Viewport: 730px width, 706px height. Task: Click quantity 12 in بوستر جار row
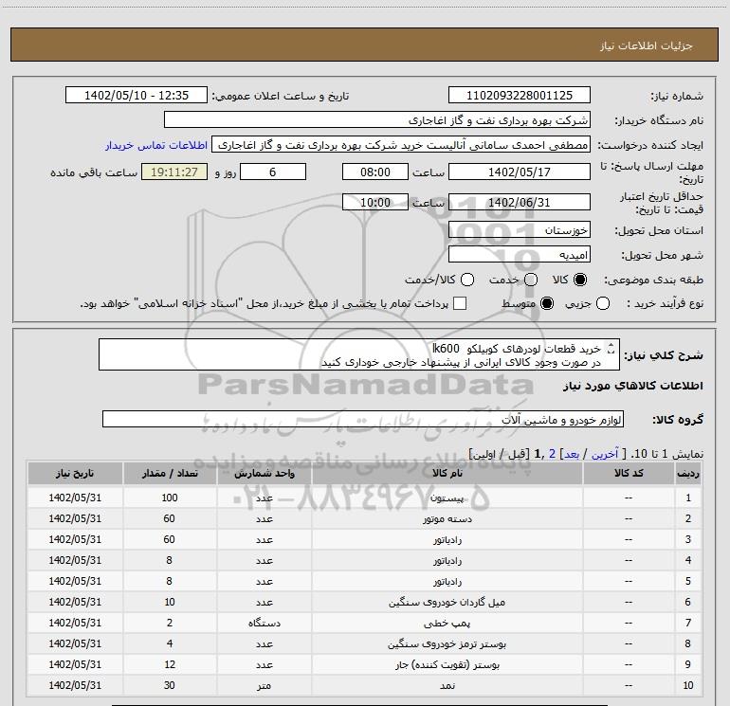pos(170,664)
